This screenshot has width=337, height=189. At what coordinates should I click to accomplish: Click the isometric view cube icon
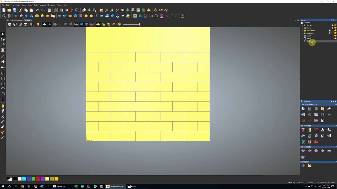[10, 24]
